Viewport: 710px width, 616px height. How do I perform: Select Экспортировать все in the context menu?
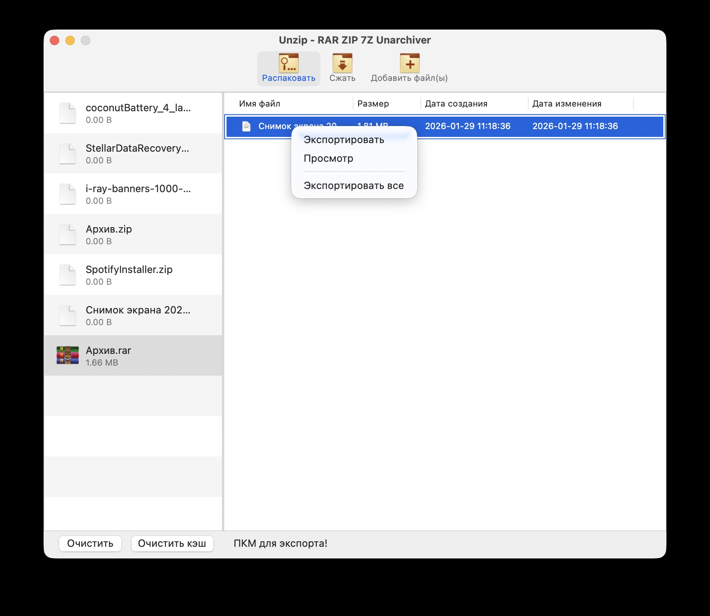click(353, 185)
